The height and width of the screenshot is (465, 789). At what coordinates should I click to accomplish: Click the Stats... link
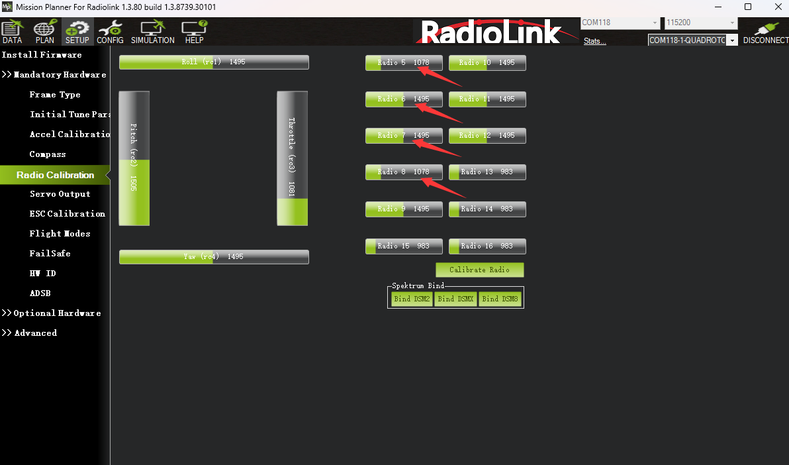(594, 42)
